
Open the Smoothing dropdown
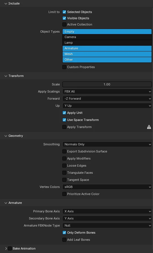(107, 144)
